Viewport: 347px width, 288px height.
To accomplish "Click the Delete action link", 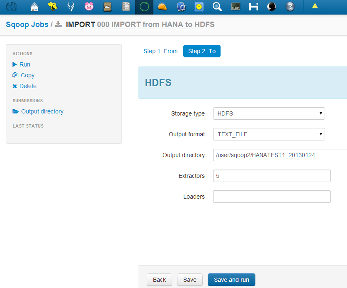I will click(28, 86).
